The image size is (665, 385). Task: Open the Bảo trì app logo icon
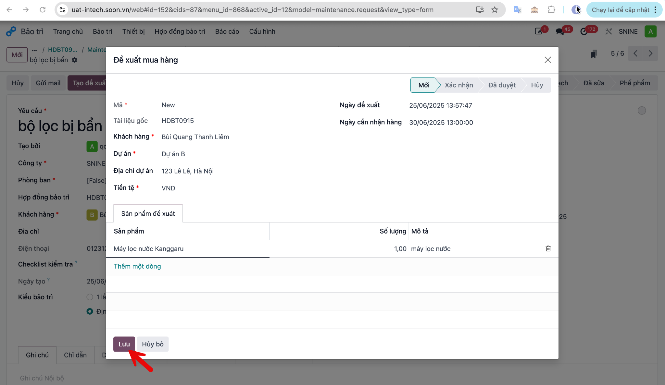[x=11, y=31]
